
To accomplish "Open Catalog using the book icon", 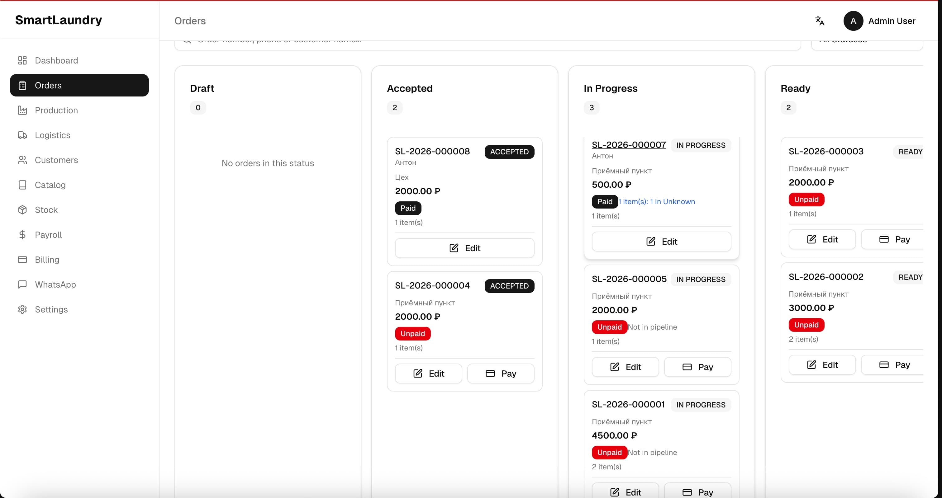I will (22, 185).
